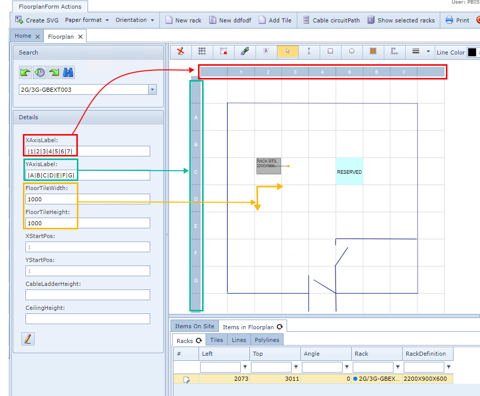Click the pencil edit icon under Details
Image resolution: width=480 pixels, height=396 pixels.
(x=29, y=338)
